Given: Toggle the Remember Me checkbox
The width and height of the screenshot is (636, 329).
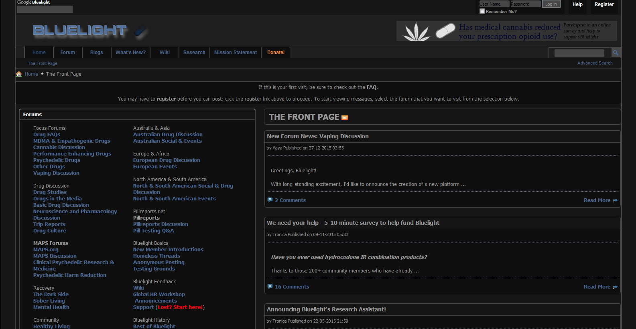Looking at the screenshot, I should click(482, 11).
